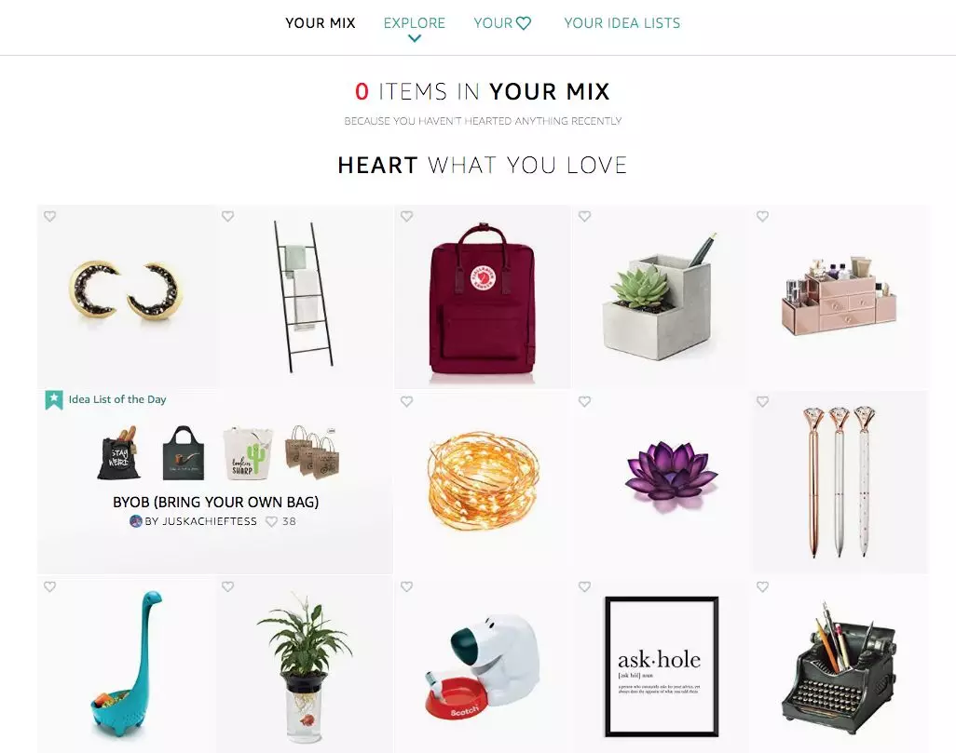Open the ask-hole framed print thumbnail
This screenshot has width=956, height=753.
[x=662, y=666]
